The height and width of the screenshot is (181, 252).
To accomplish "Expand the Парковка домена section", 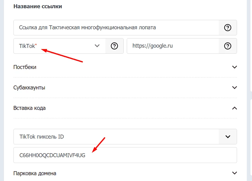I will tap(125, 173).
